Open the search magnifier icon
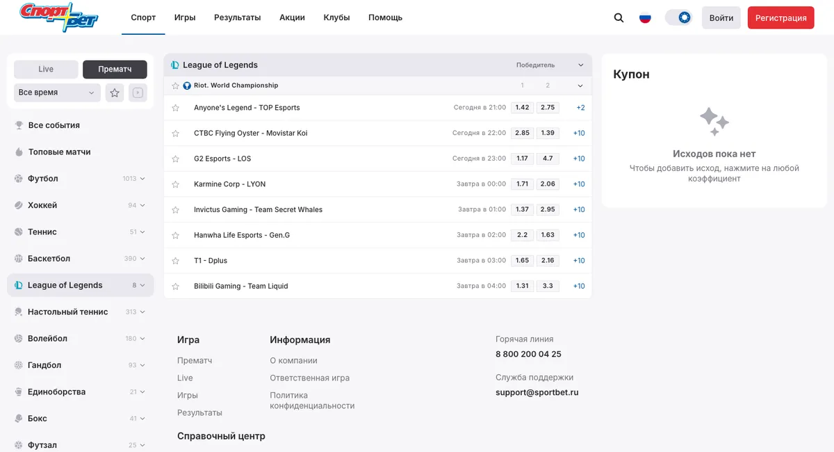Viewport: 834px width, 452px height. point(619,17)
